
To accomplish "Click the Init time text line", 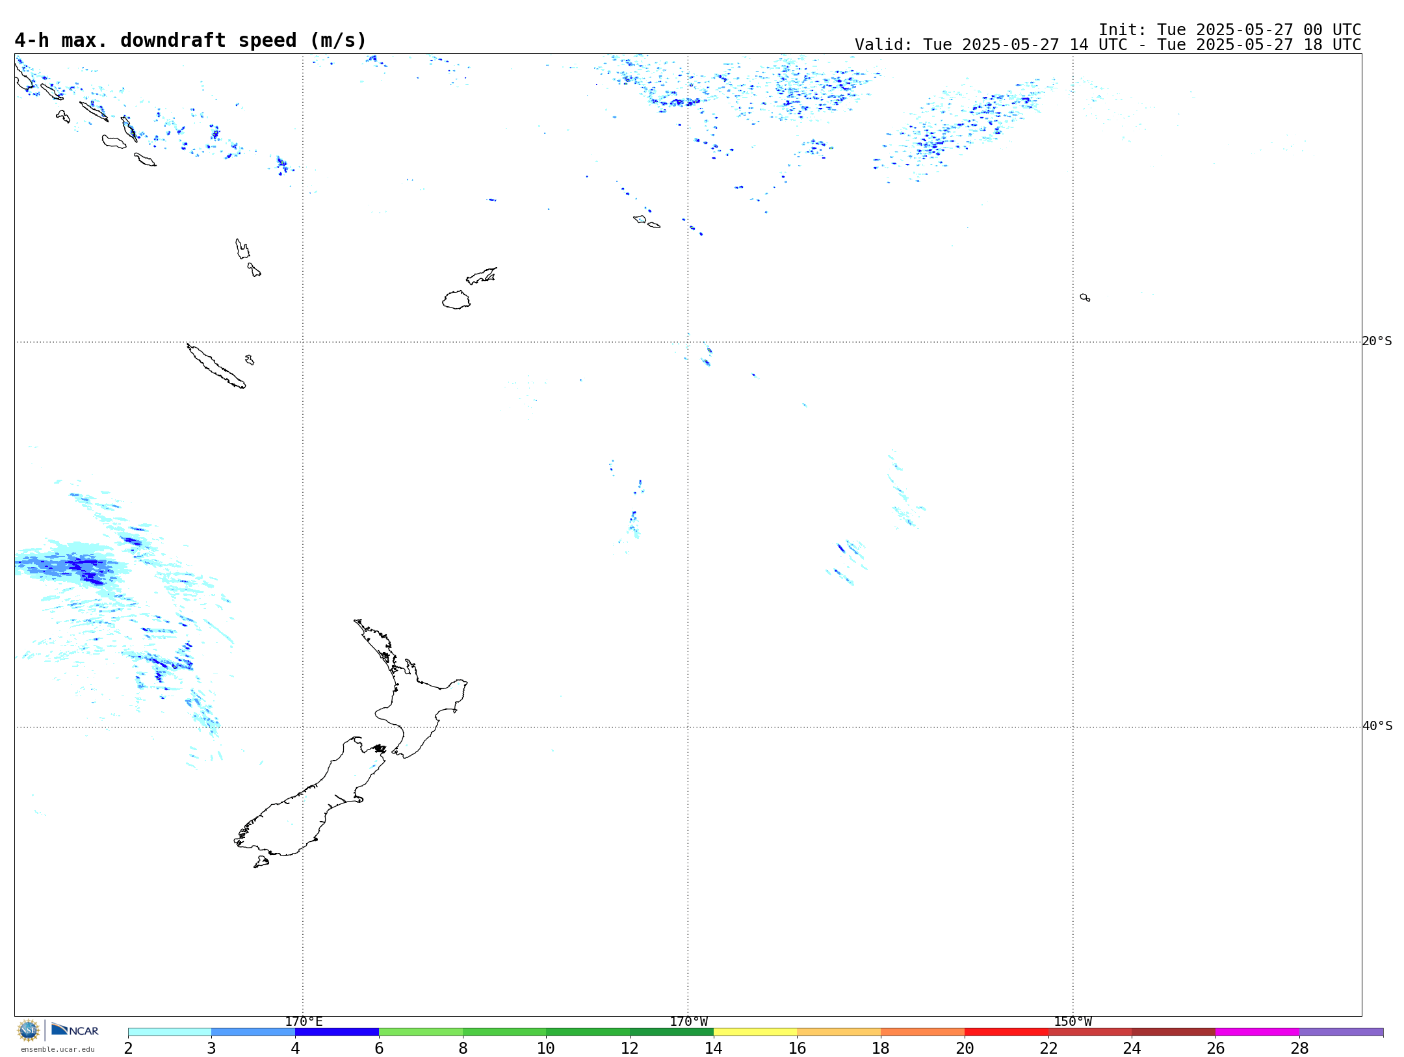I will pyautogui.click(x=1229, y=30).
